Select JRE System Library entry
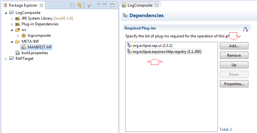This screenshot has width=257, height=133. coord(47,18)
